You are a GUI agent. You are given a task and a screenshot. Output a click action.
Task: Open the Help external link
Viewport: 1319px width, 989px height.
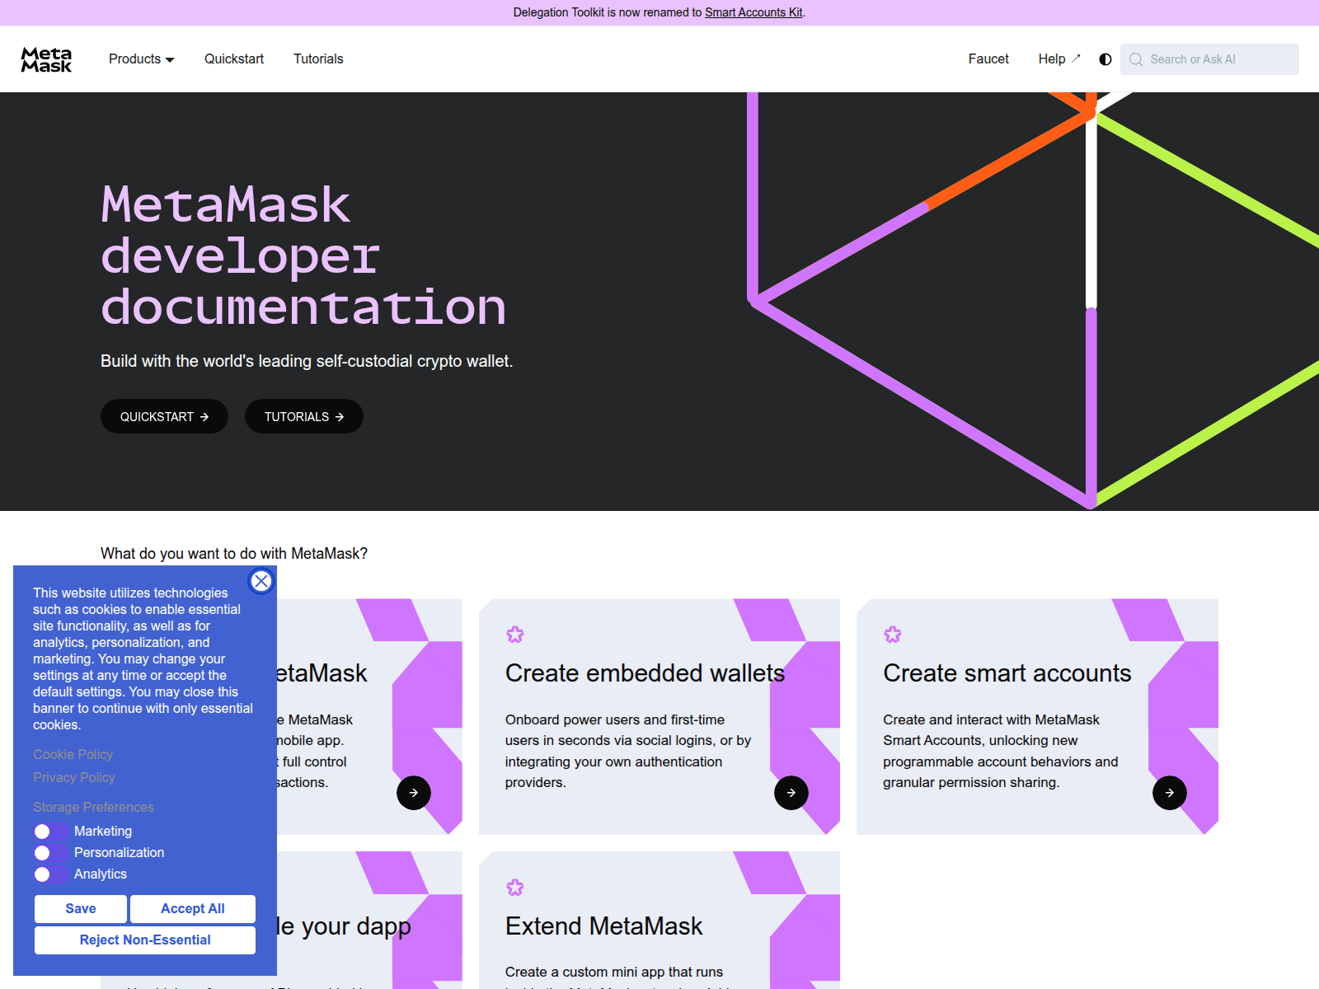pos(1059,59)
